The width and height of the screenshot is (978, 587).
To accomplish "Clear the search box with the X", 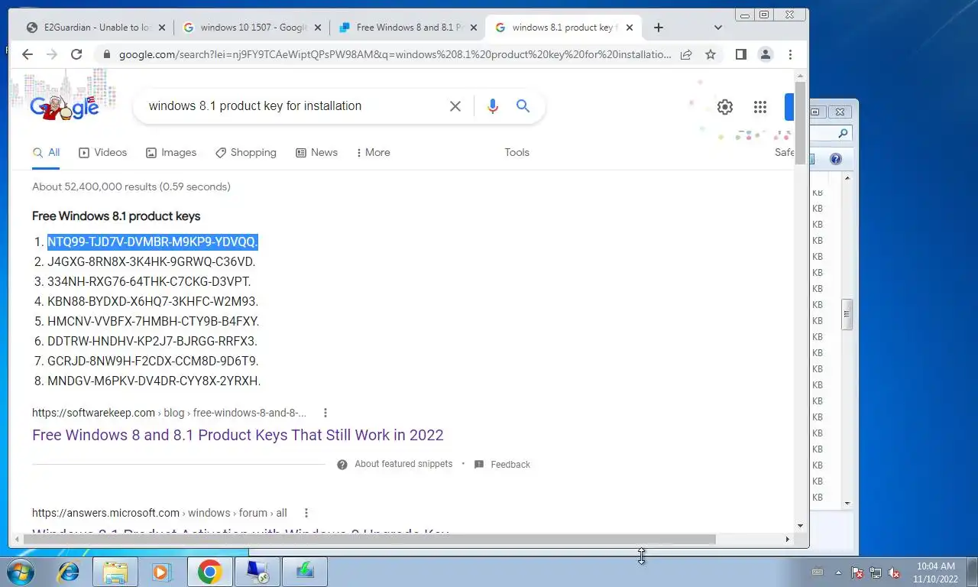I will coord(455,106).
